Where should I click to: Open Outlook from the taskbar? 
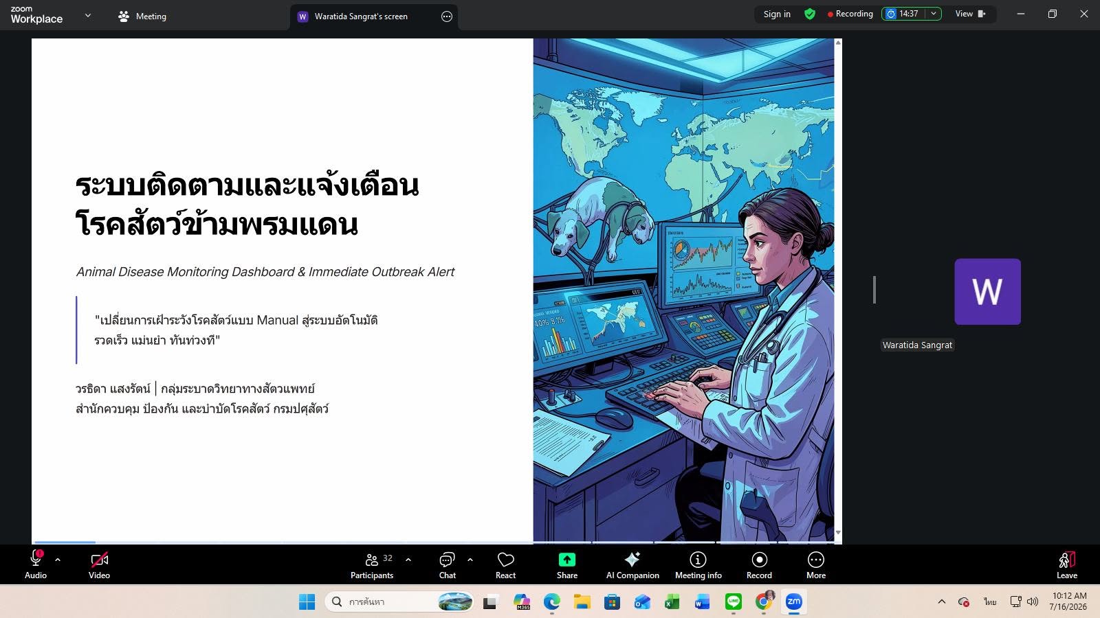pyautogui.click(x=643, y=602)
